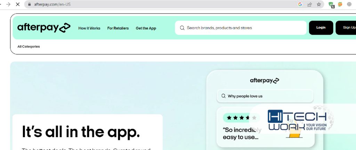Click the share page icon
Viewport: 356px width, 150px height.
(x=309, y=4)
